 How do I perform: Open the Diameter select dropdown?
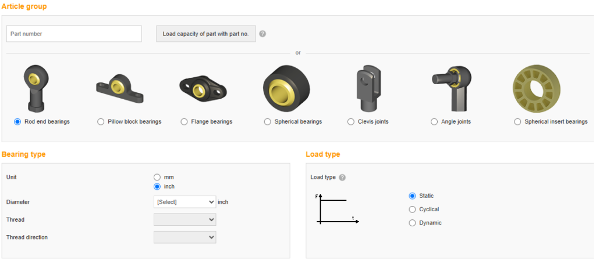[185, 202]
